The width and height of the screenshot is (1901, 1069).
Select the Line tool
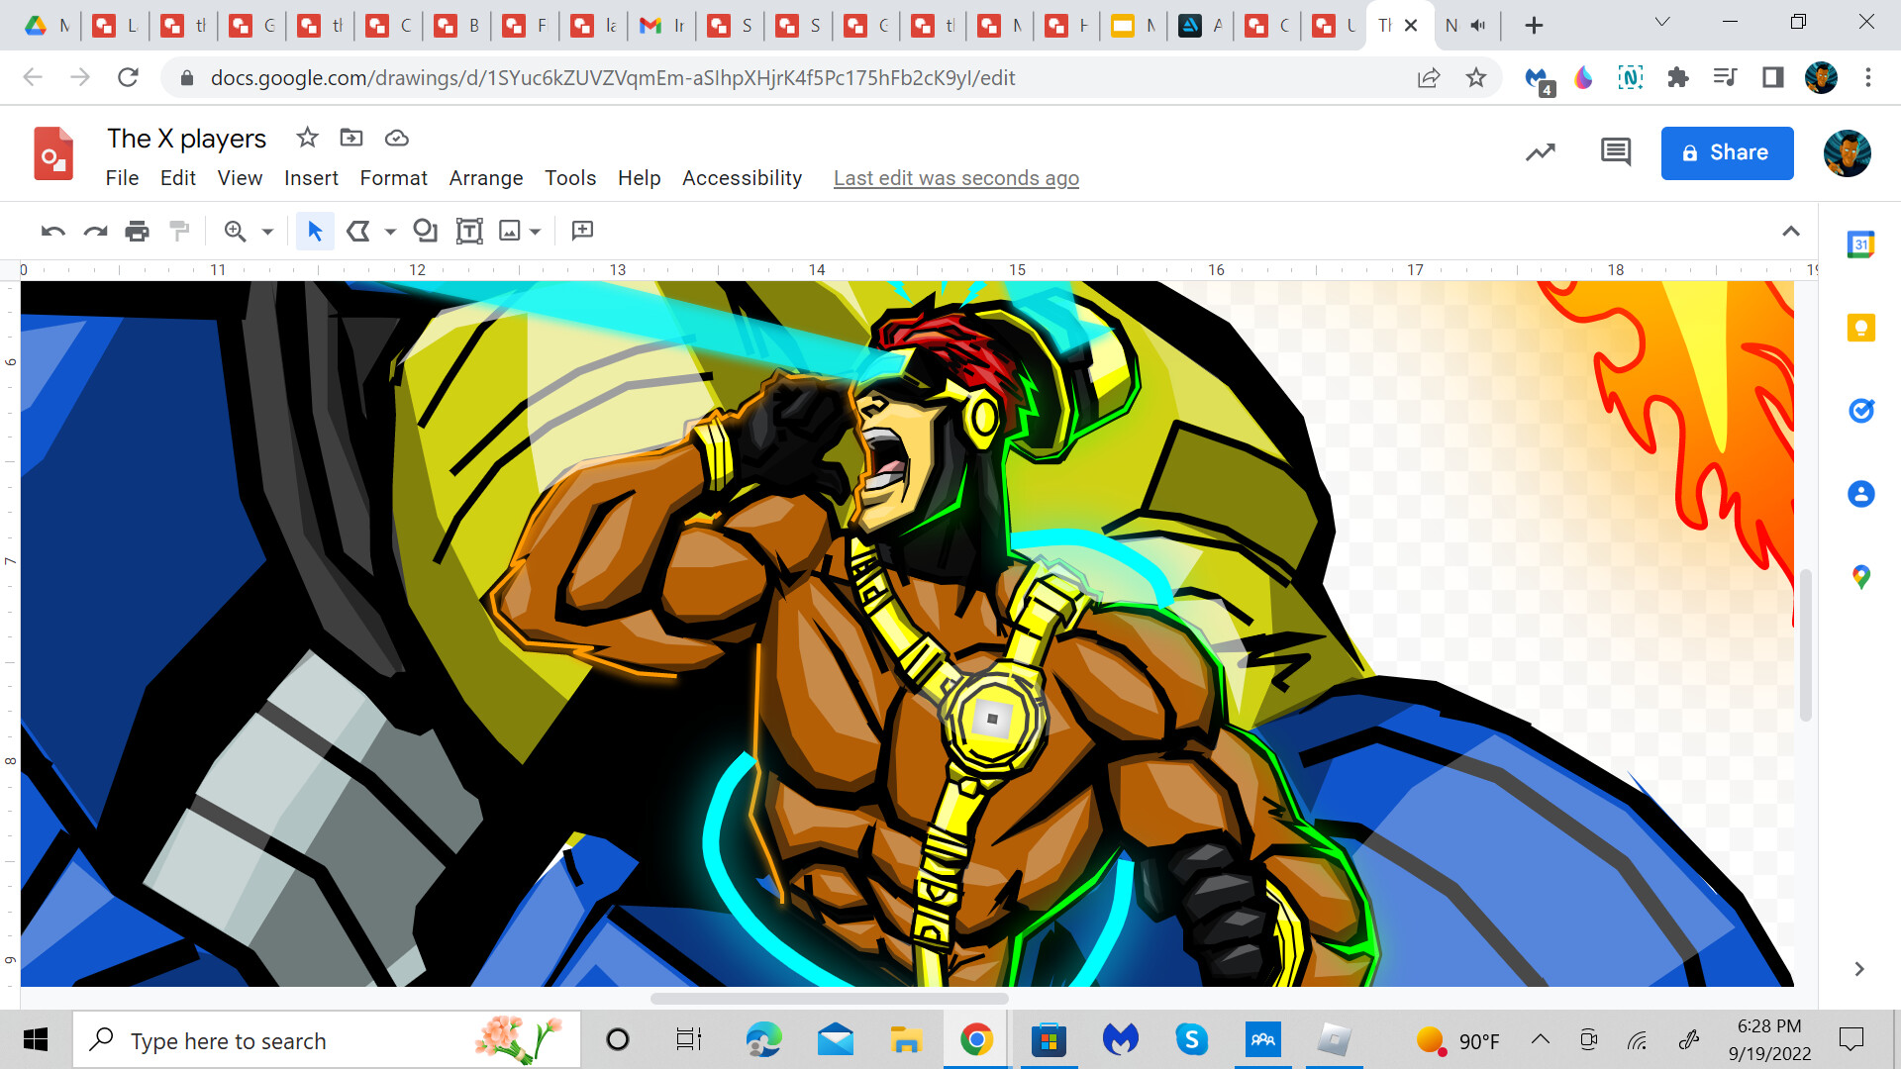[358, 231]
